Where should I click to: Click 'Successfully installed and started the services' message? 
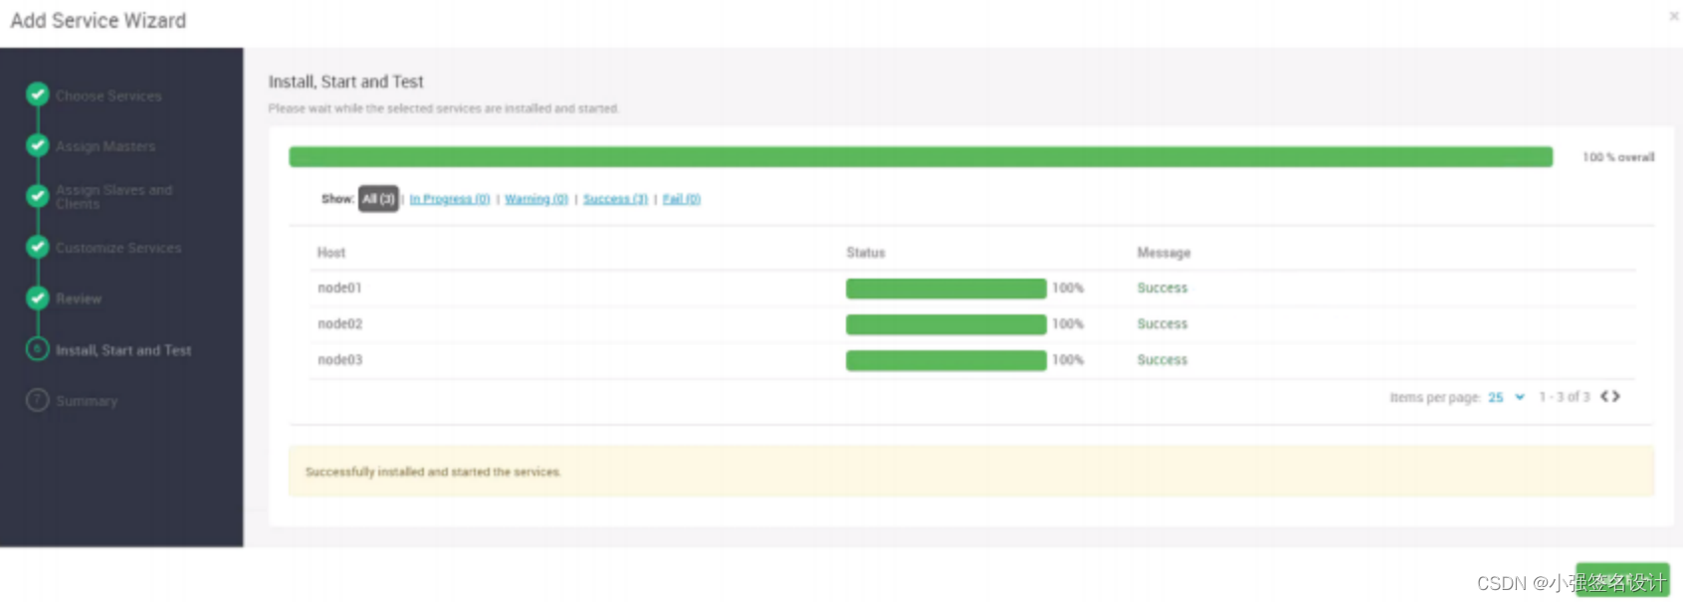tap(433, 472)
